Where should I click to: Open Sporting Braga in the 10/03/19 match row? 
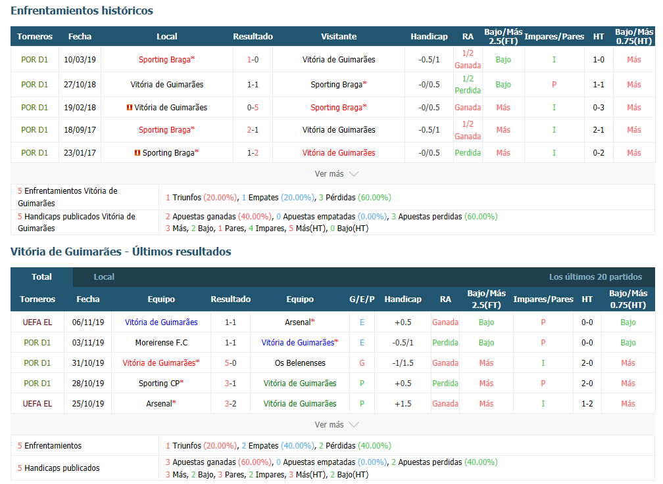click(166, 60)
